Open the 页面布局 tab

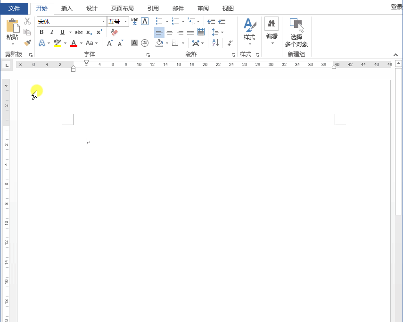[122, 8]
